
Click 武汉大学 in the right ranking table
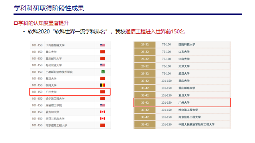[184, 73]
